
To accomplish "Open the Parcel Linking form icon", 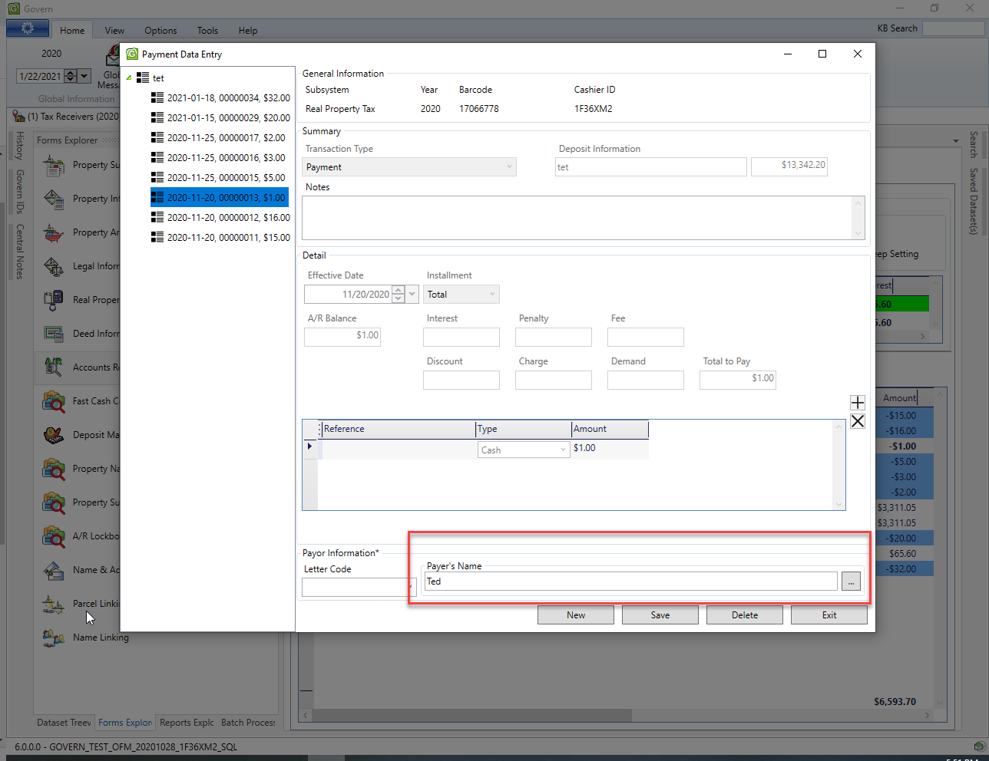I will click(x=54, y=605).
